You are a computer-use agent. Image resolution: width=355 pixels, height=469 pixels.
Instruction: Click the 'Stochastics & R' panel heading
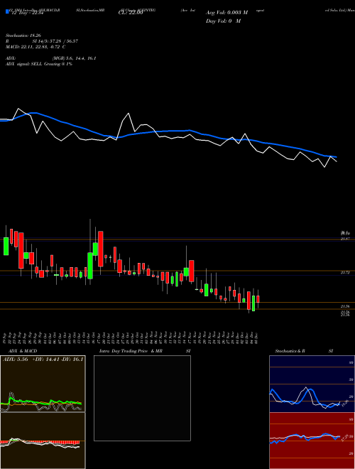[290, 351]
